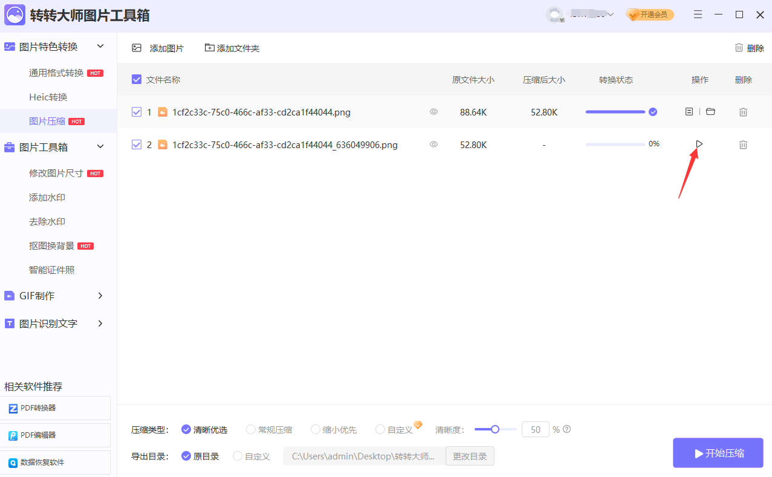Delete row 2 with its trash icon

coord(744,144)
